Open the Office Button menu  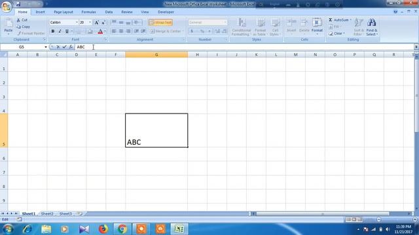tap(7, 7)
